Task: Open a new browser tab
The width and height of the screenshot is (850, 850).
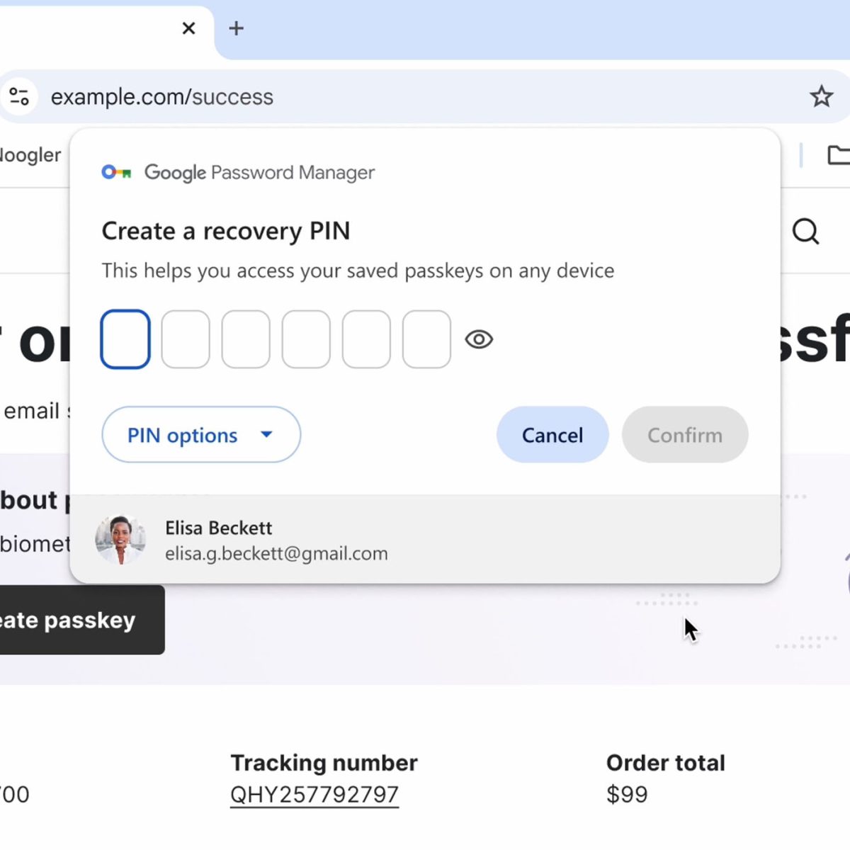Action: (237, 28)
